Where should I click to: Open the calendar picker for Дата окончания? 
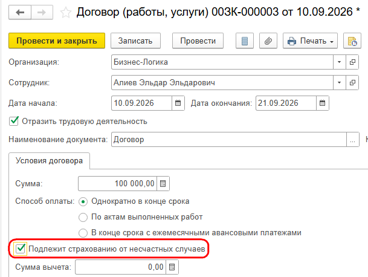point(322,103)
